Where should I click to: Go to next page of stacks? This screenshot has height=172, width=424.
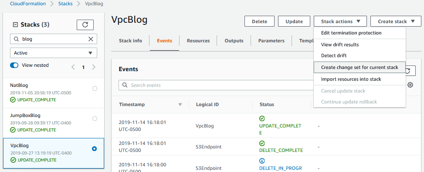point(94,67)
